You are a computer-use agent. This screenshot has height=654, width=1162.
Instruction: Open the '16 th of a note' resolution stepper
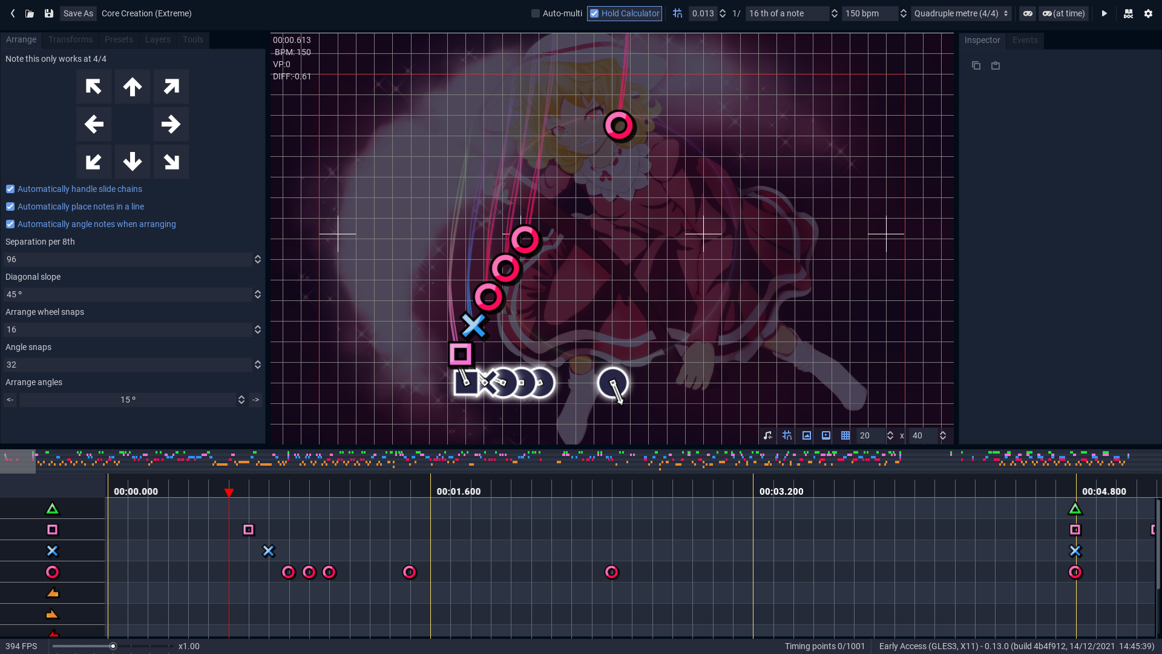tap(835, 13)
